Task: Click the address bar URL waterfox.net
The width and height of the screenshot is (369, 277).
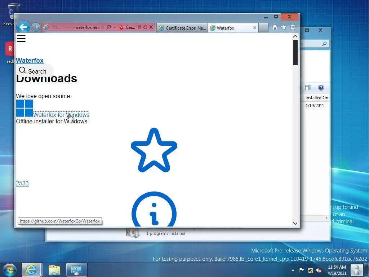Action: click(x=78, y=27)
